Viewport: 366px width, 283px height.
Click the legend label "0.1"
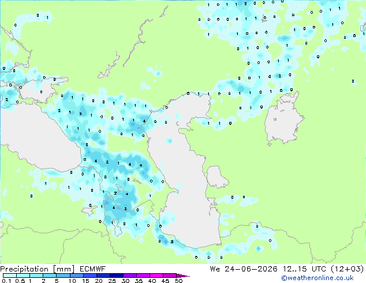(6, 281)
